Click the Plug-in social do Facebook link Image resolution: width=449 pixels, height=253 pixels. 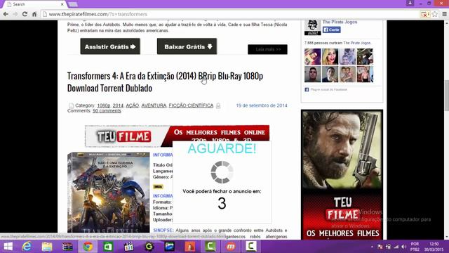point(328,90)
